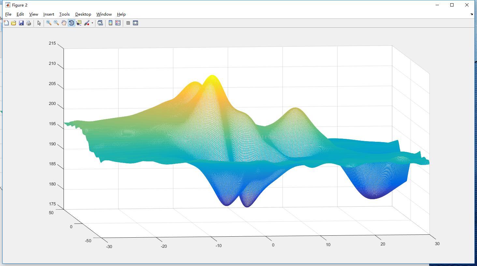Select the Edit Plot arrow tool

click(x=39, y=23)
